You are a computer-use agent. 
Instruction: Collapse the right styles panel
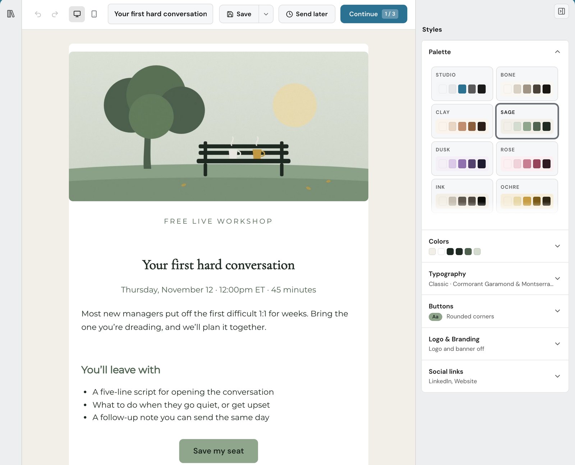pyautogui.click(x=561, y=11)
